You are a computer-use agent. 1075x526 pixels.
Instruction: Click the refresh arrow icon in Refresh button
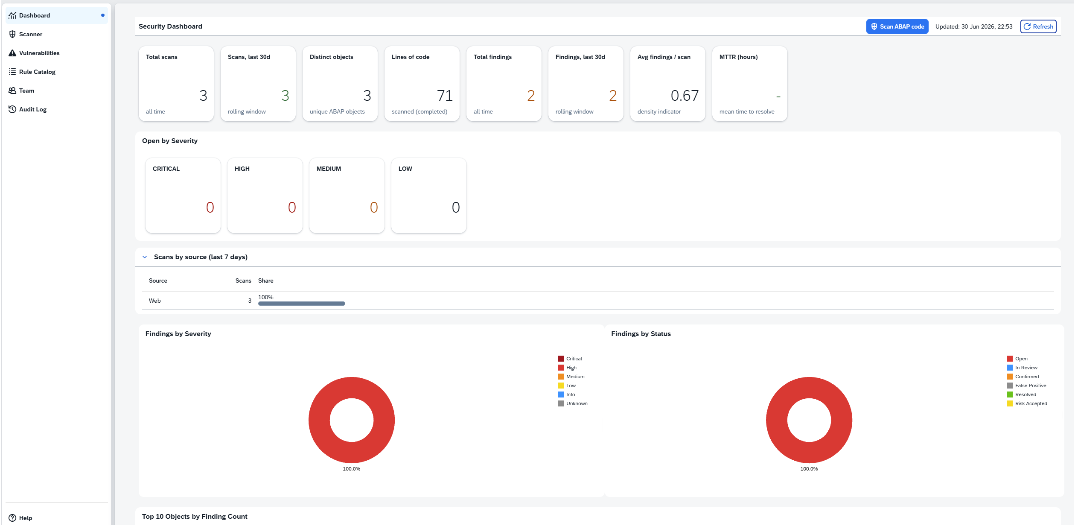pyautogui.click(x=1027, y=26)
